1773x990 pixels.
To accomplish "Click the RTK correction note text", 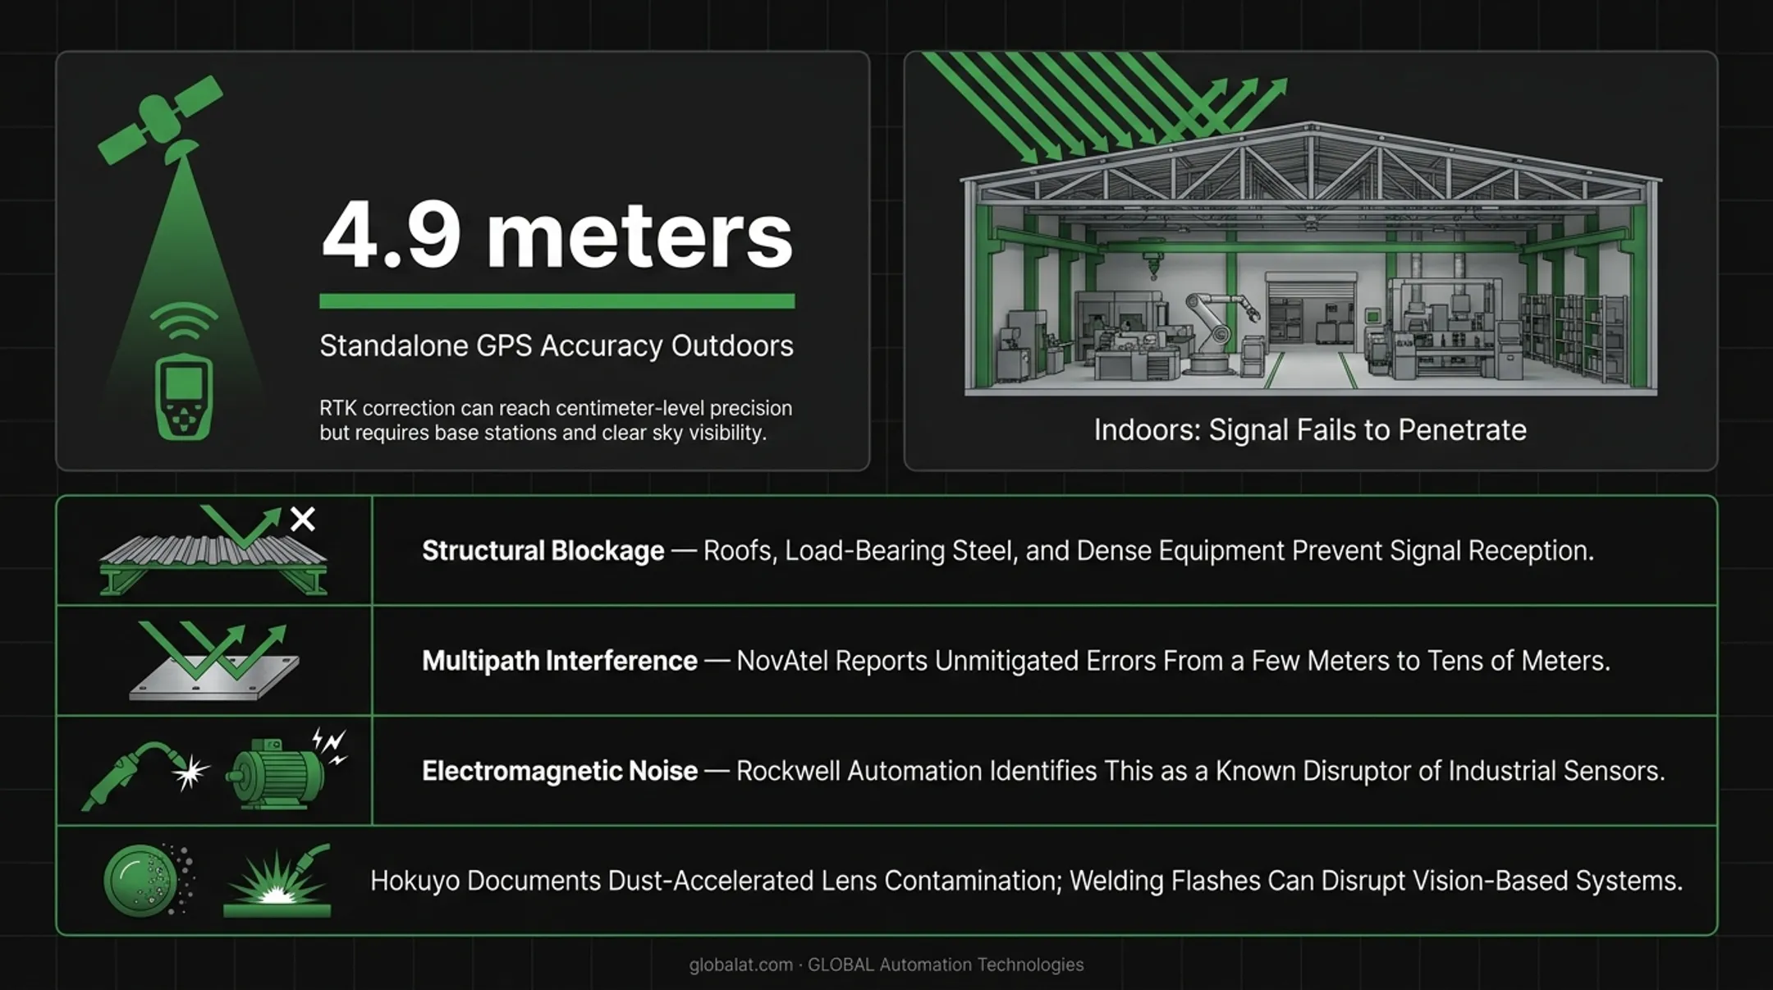I will tap(556, 420).
